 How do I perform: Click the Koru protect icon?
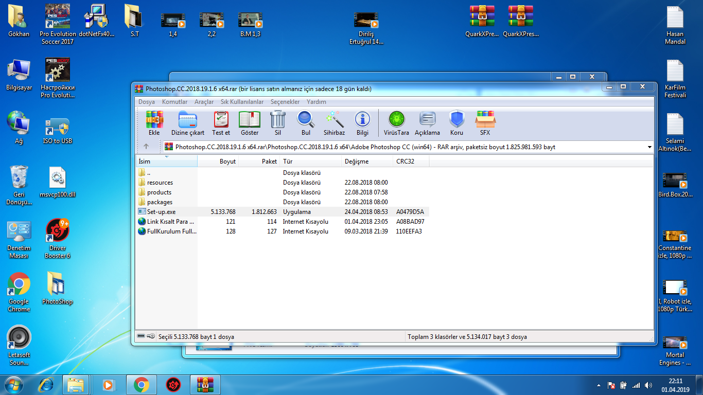coord(456,123)
